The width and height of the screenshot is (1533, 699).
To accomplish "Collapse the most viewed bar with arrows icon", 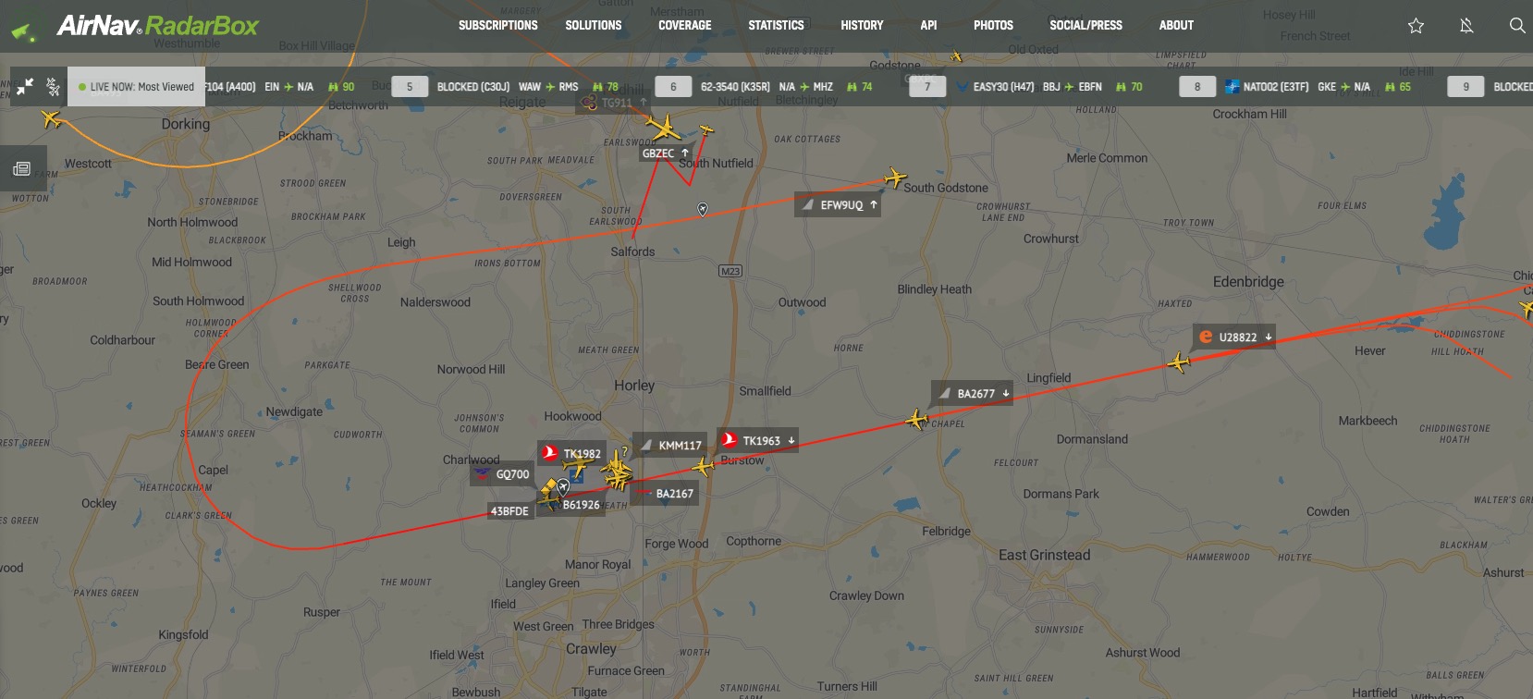I will (25, 87).
